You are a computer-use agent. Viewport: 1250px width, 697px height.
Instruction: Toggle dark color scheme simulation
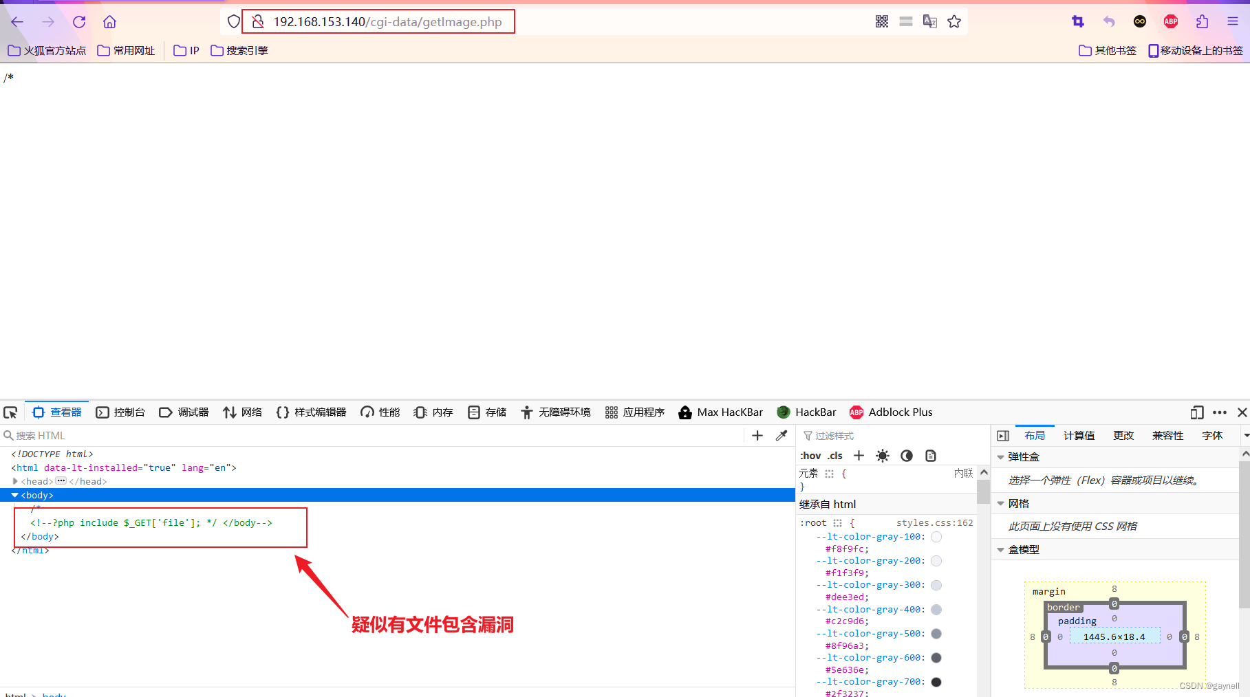pyautogui.click(x=907, y=456)
